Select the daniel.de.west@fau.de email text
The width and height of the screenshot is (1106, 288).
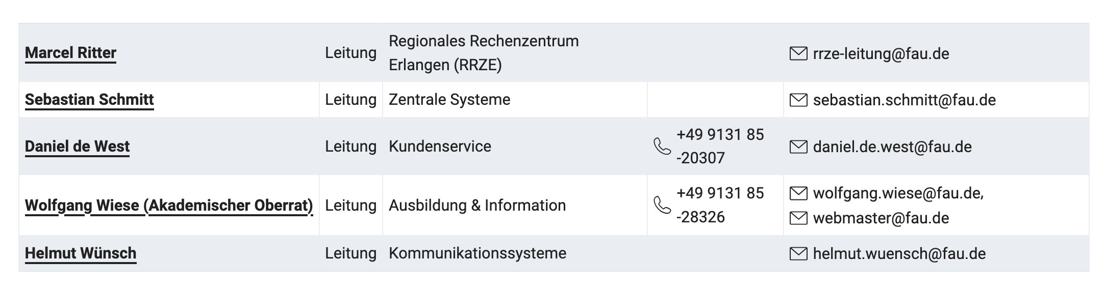(x=892, y=147)
